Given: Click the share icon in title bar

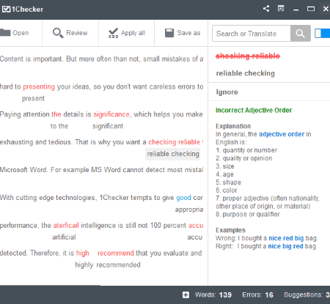Looking at the screenshot, I should point(266,9).
